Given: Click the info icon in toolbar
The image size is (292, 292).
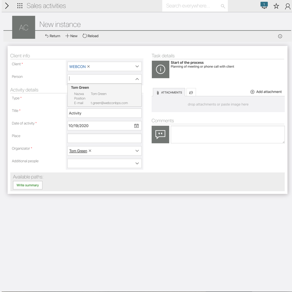Looking at the screenshot, I should click(x=280, y=36).
